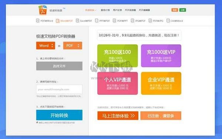Screen dimensions: 222x139
Task: Select the PDF转JPG conversion icon
Action: [150, 21]
